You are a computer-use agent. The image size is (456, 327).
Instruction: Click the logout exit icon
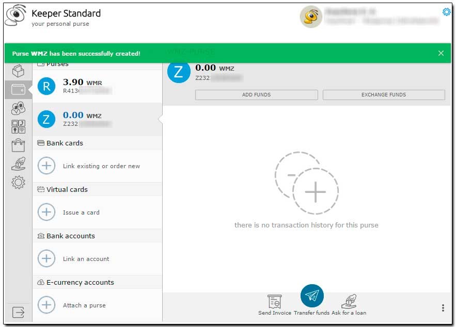pos(18,312)
